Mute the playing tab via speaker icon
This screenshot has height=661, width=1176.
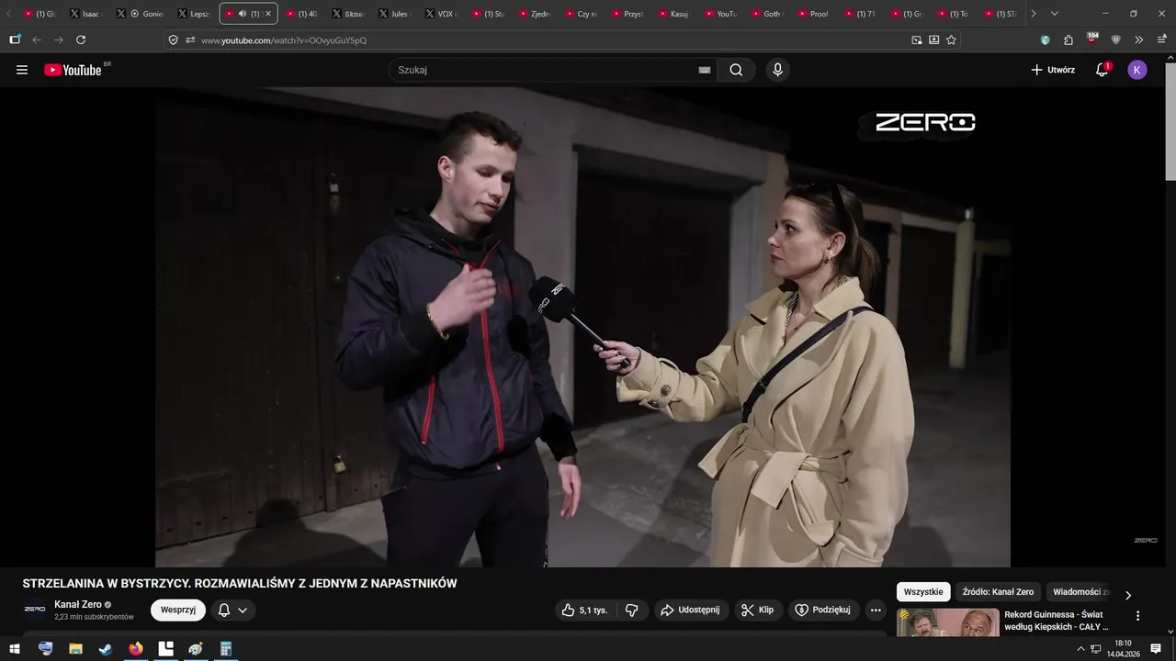click(x=242, y=14)
